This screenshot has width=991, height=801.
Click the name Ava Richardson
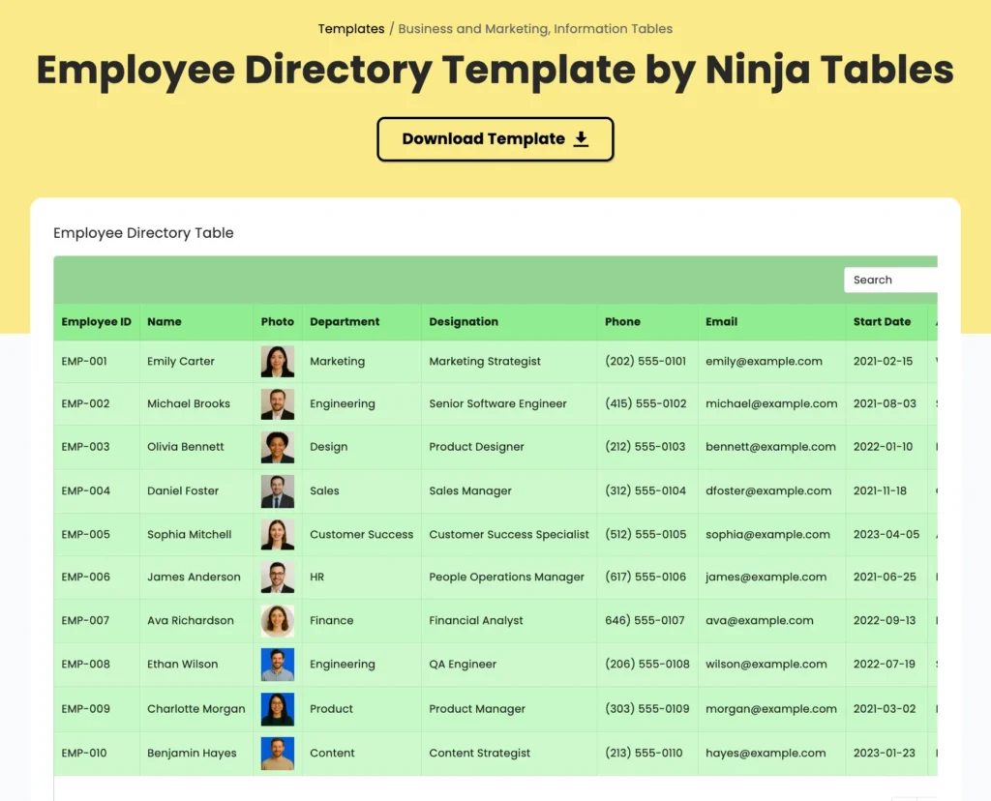[x=191, y=620]
